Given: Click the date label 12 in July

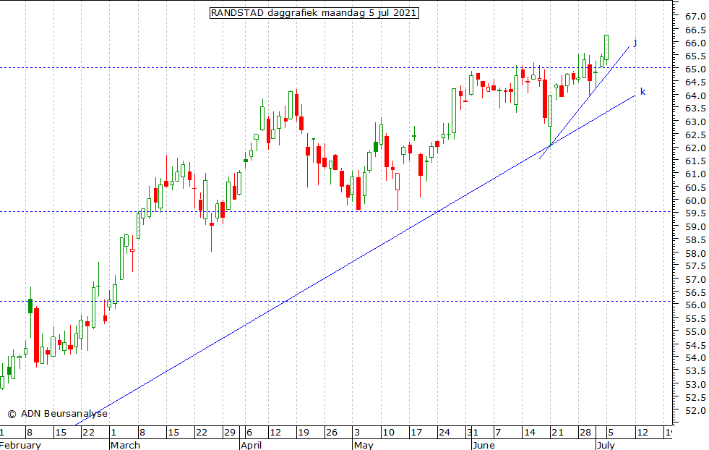Looking at the screenshot, I should tap(642, 433).
